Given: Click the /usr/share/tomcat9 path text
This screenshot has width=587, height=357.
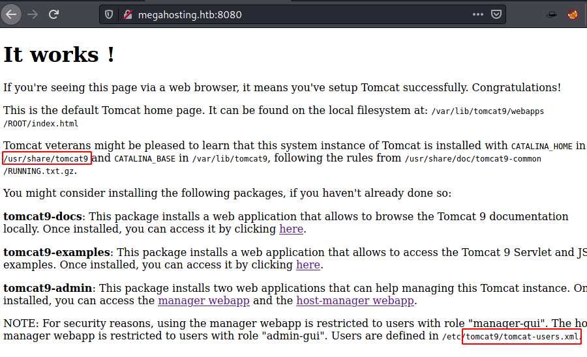Looking at the screenshot, I should [x=46, y=158].
